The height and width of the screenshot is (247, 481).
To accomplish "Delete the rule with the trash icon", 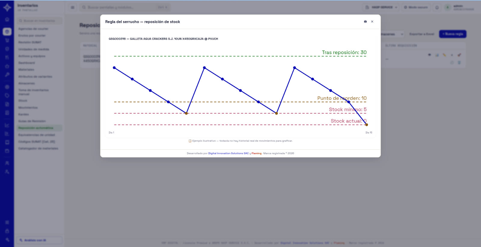I will (x=459, y=63).
